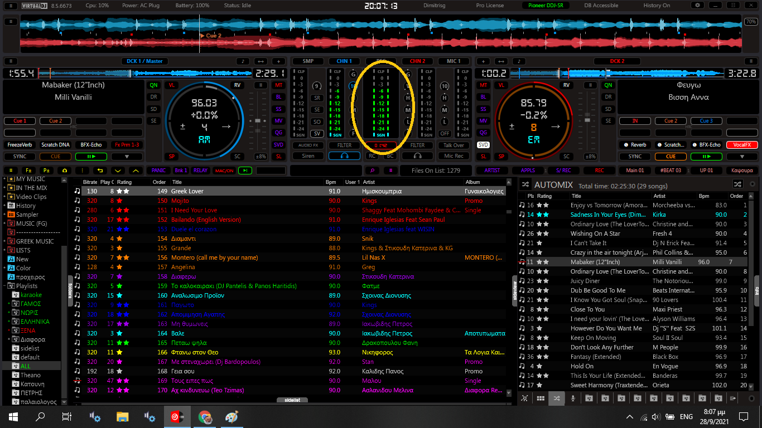Image resolution: width=762 pixels, height=428 pixels.
Task: Collapse the Playlists folder
Action: click(5, 286)
